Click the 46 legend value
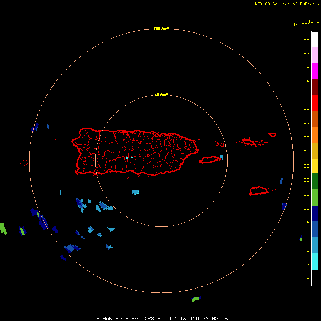This screenshot has width=321, height=321. 306,110
